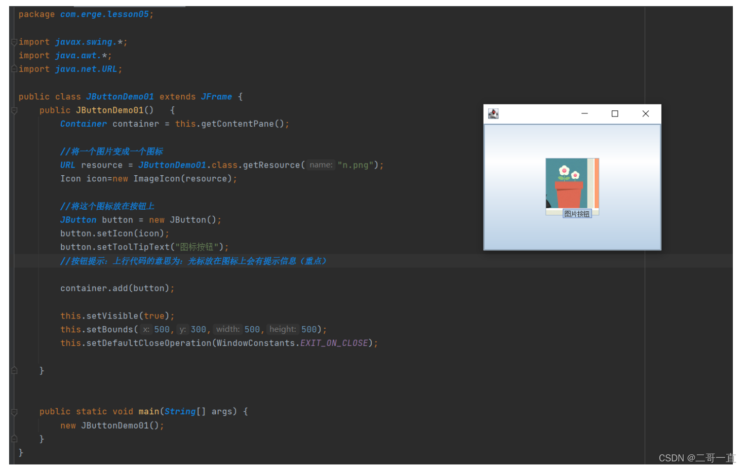Close the Swing demo window
The height and width of the screenshot is (468, 744).
coord(645,113)
